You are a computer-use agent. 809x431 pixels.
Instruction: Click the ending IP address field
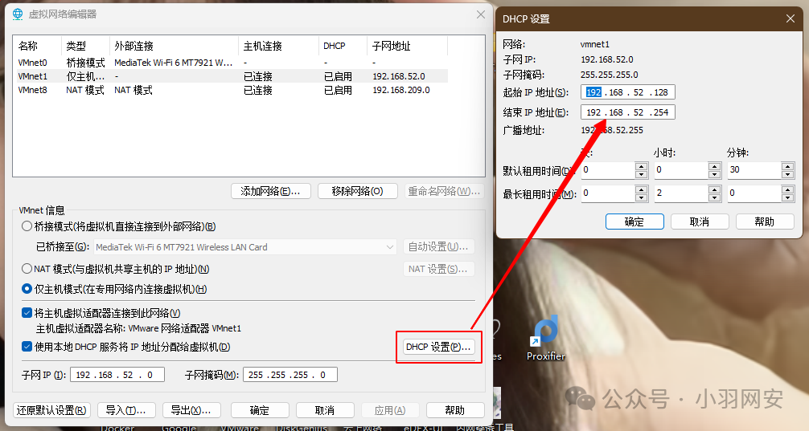(628, 112)
